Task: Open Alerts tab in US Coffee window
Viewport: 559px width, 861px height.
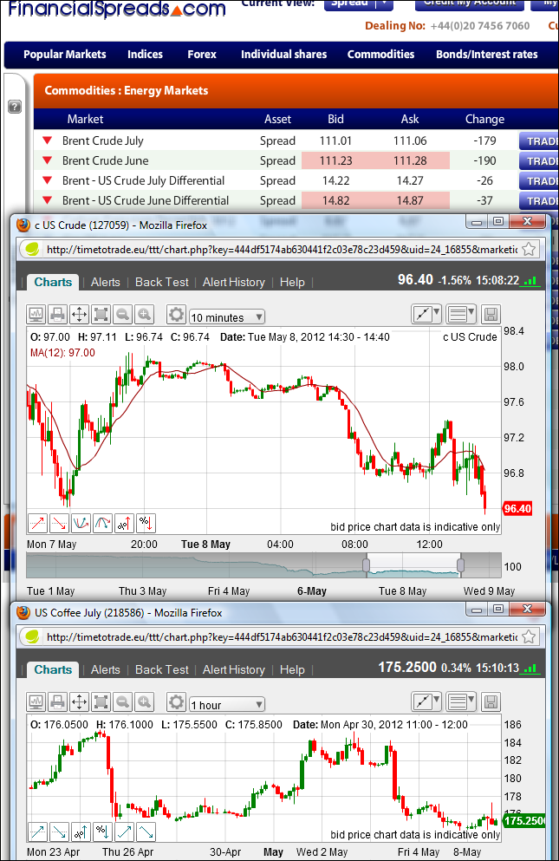Action: coord(106,670)
